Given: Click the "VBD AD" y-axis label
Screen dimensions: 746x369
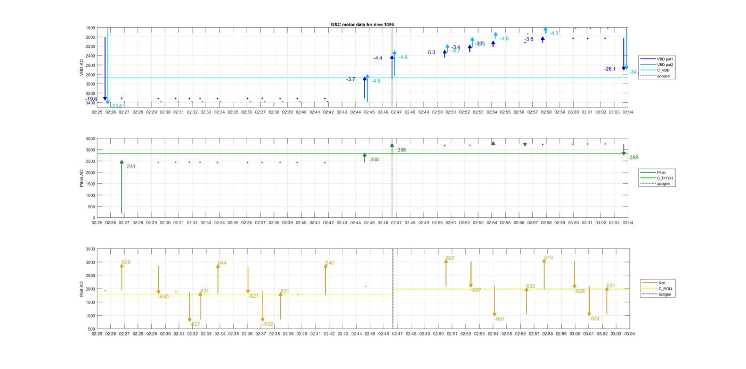Looking at the screenshot, I should pos(82,67).
